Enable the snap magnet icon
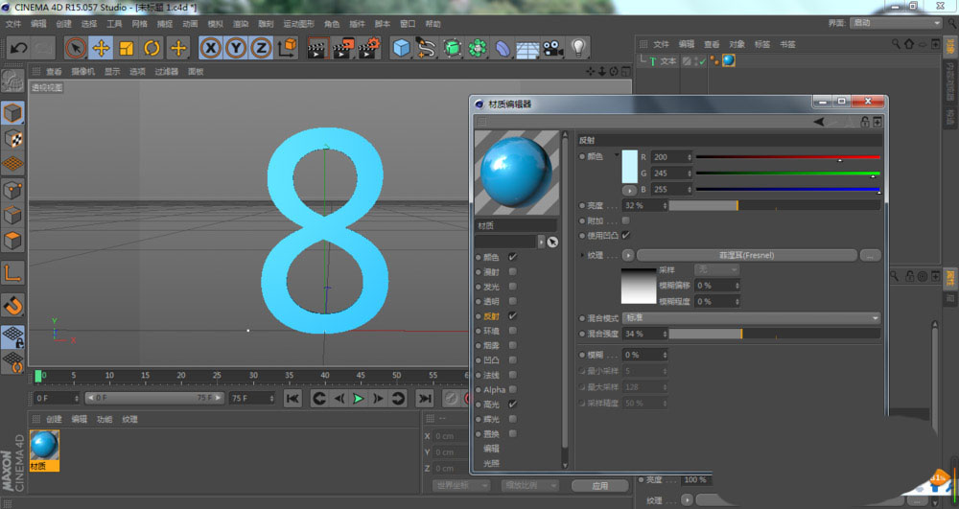Image resolution: width=959 pixels, height=509 pixels. click(12, 306)
